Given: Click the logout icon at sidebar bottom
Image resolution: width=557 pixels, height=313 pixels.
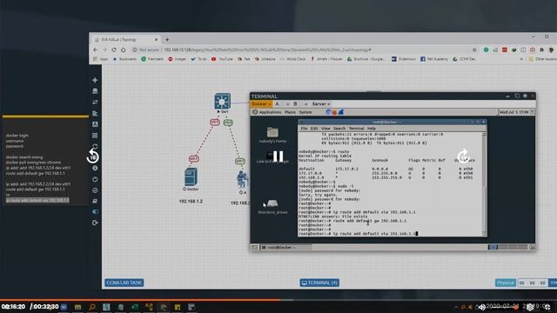Looking at the screenshot, I should pyautogui.click(x=95, y=223).
